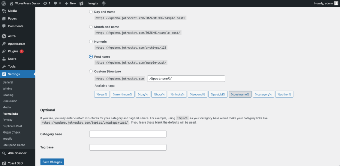Open the admin user avatar
The image size is (340, 166).
point(336,3)
